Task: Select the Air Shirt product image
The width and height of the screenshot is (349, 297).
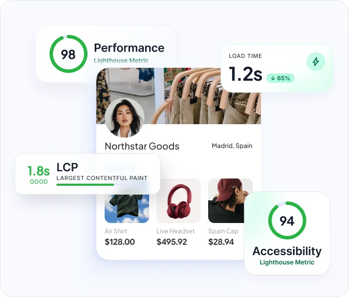Action: 127,209
